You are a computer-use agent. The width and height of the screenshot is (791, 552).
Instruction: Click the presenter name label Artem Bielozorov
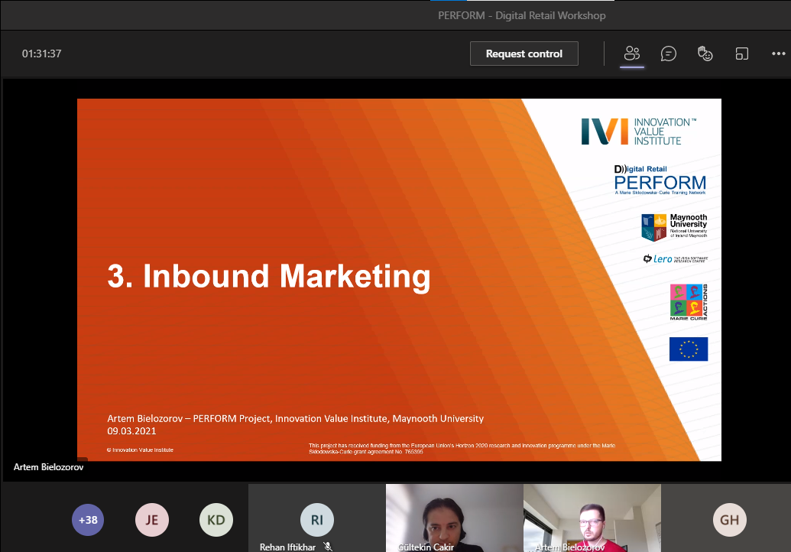click(x=48, y=467)
